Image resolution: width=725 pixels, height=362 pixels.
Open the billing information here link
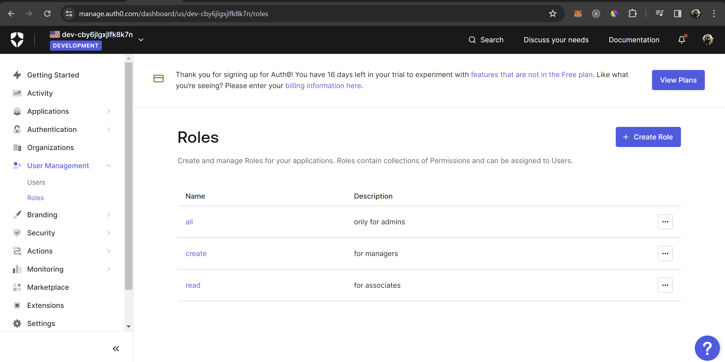(x=323, y=86)
